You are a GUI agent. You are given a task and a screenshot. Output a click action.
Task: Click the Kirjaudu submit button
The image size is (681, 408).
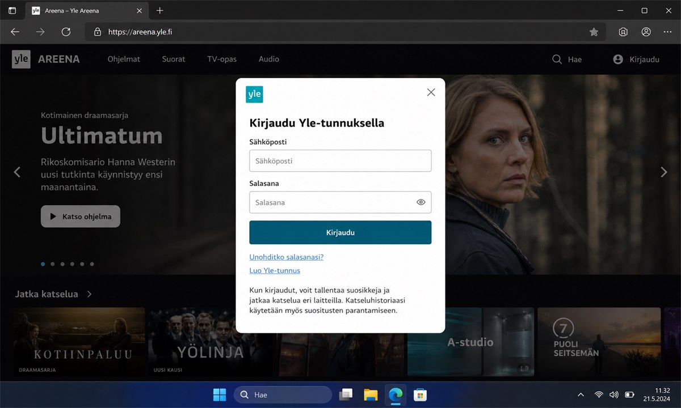[340, 232]
